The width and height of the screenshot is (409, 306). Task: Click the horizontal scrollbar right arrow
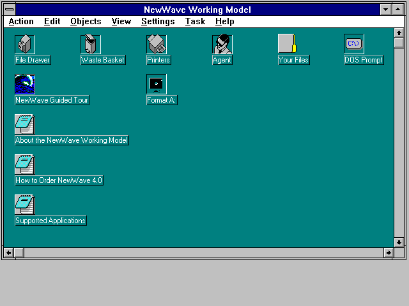389,253
